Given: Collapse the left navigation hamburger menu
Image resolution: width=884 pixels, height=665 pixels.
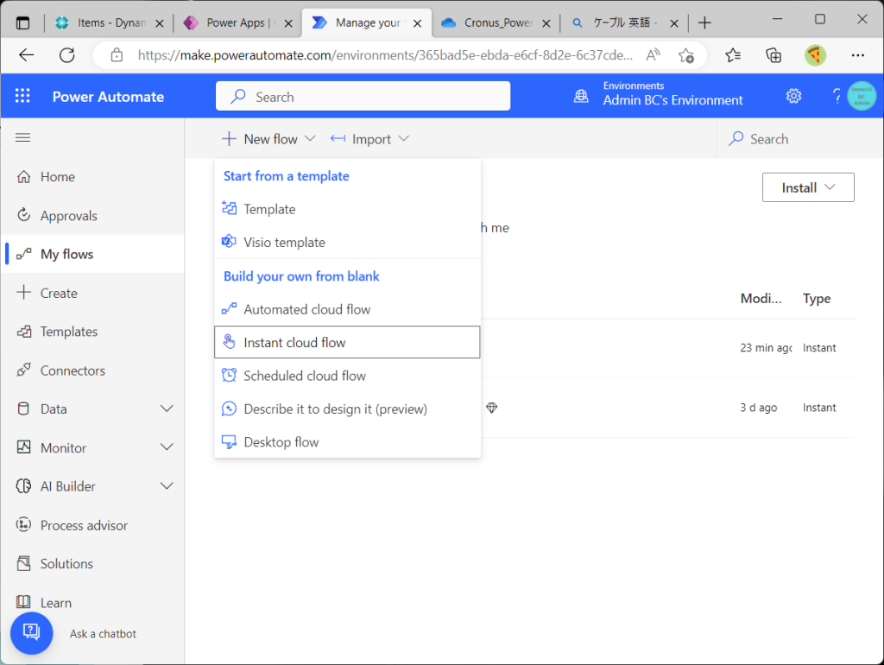Looking at the screenshot, I should tap(23, 137).
